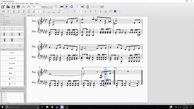The height and width of the screenshot is (109, 194).
Task: Toggle MIDI input button
Action: (x=56, y=7)
